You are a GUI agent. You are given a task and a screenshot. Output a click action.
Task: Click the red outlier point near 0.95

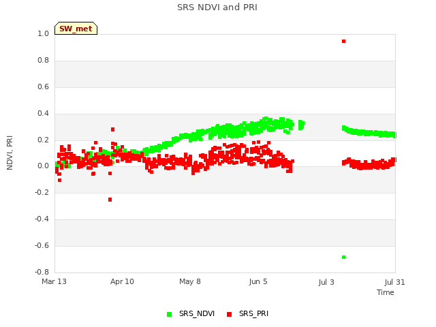tap(343, 41)
